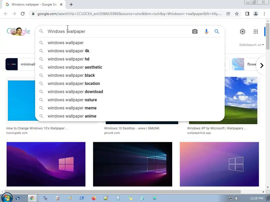Open network icon in system tray

click(x=230, y=198)
